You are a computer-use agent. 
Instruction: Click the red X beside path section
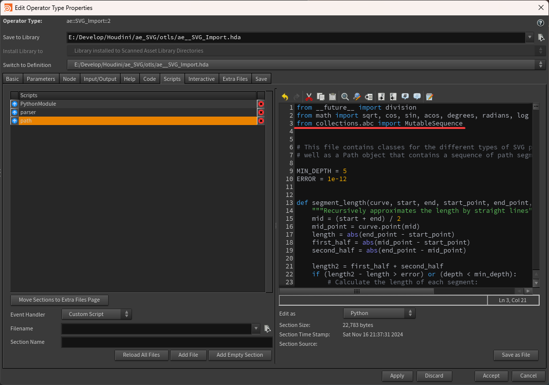261,121
